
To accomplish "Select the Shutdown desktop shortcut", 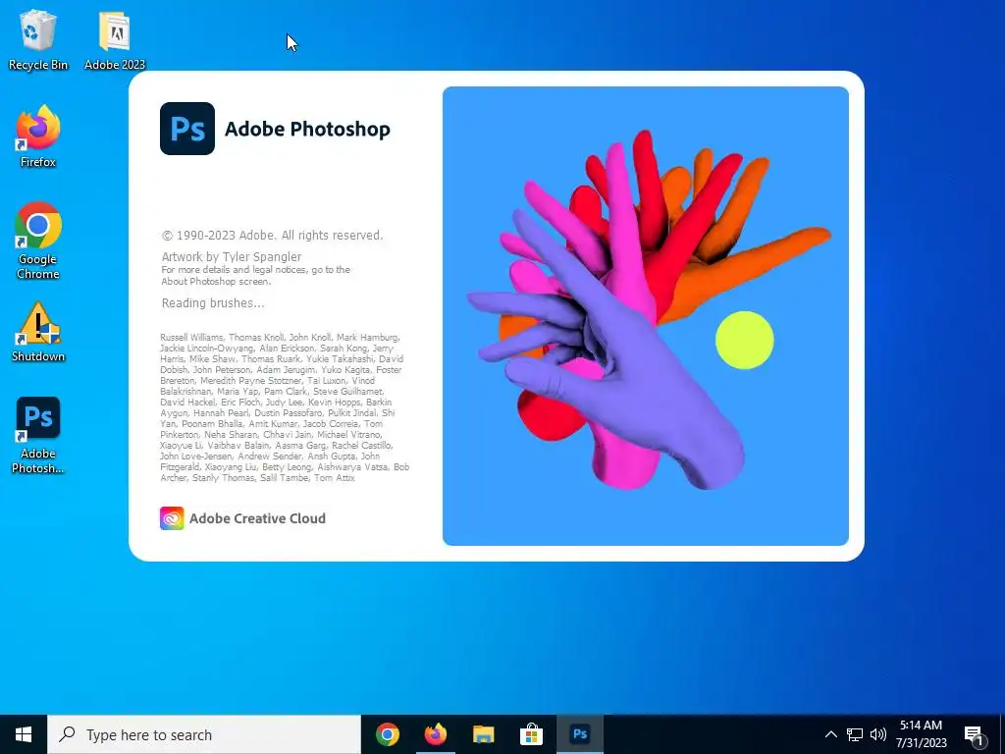I will (38, 332).
